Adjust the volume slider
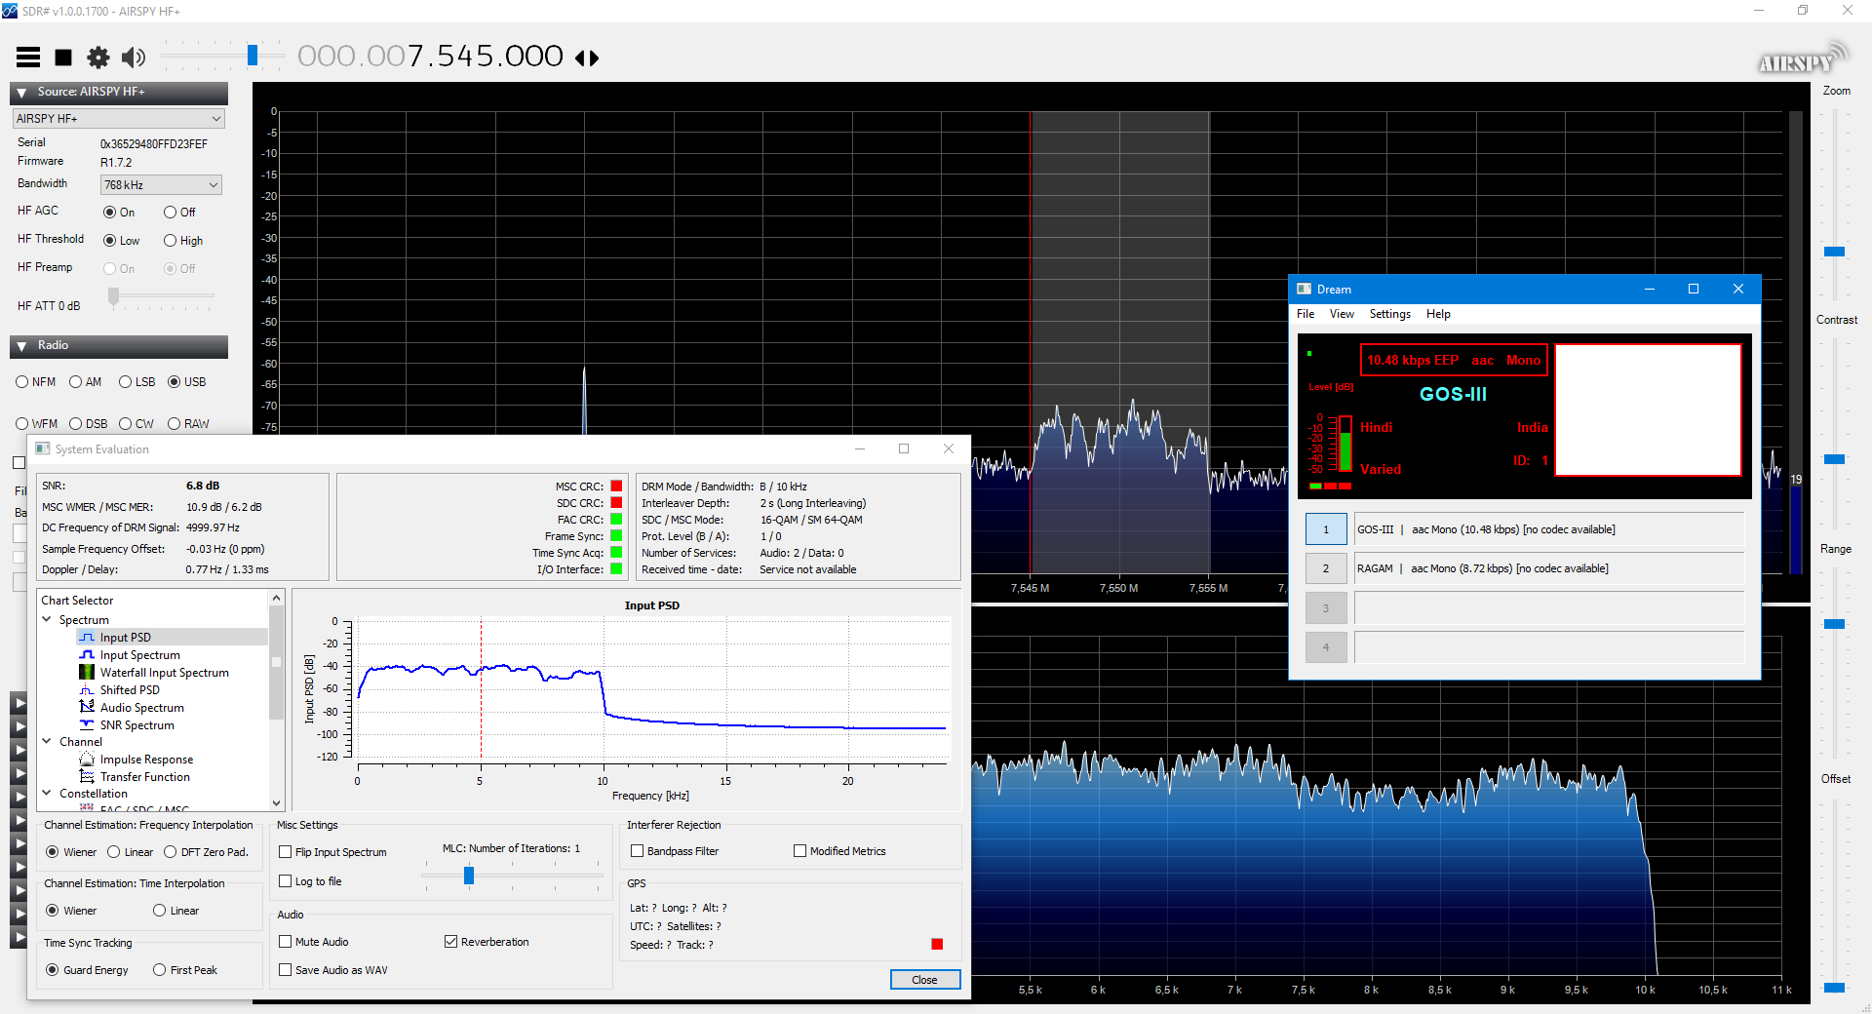 [x=253, y=56]
